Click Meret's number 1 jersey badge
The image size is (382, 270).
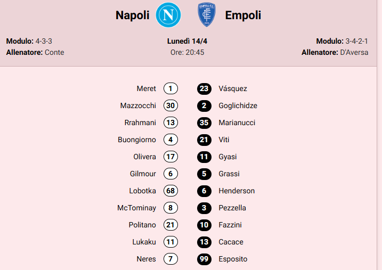point(170,88)
